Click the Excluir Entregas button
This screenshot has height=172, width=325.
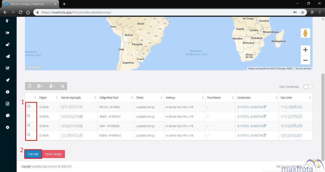[53, 154]
